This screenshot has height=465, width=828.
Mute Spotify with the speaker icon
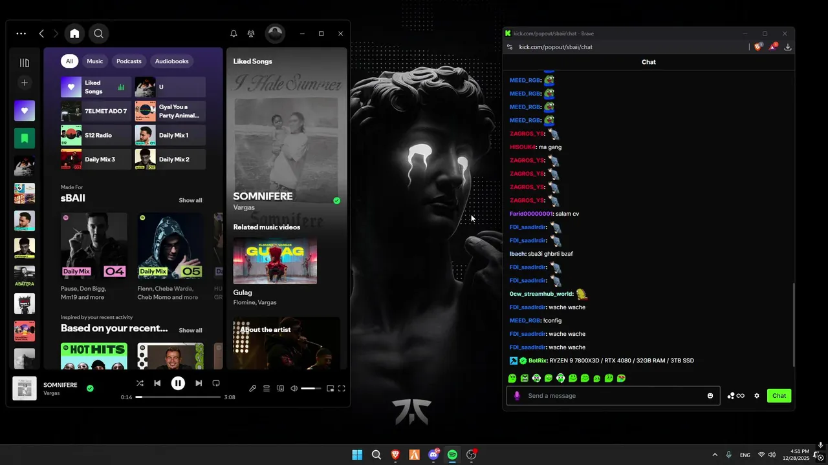pos(294,388)
